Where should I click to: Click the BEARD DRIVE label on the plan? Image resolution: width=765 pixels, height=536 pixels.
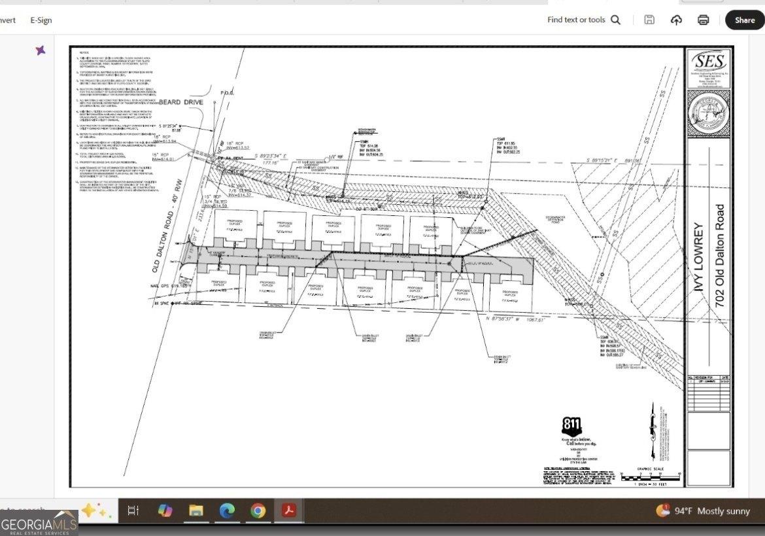(181, 102)
